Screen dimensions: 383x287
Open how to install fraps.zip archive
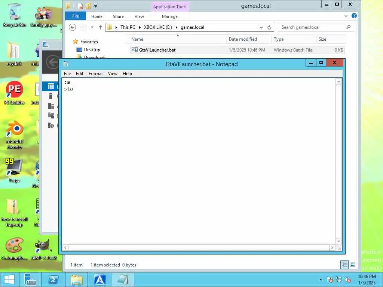click(x=15, y=213)
